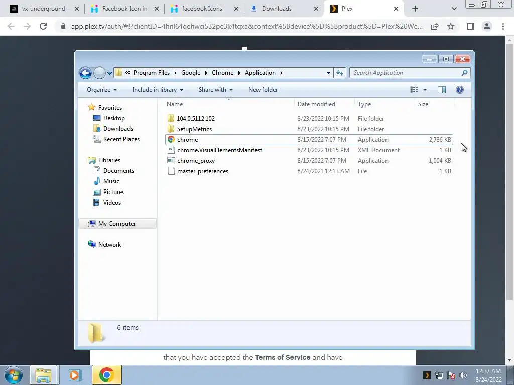Open Windows Media Player from taskbar
The image size is (514, 385).
pyautogui.click(x=74, y=375)
